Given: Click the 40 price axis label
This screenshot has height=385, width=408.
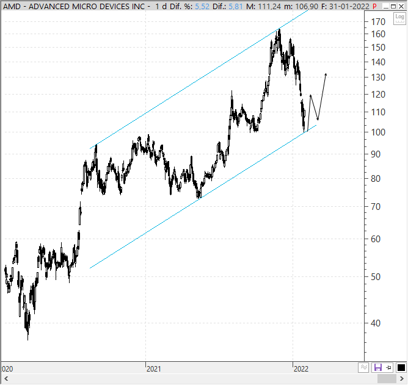Looking at the screenshot, I should tap(376, 323).
